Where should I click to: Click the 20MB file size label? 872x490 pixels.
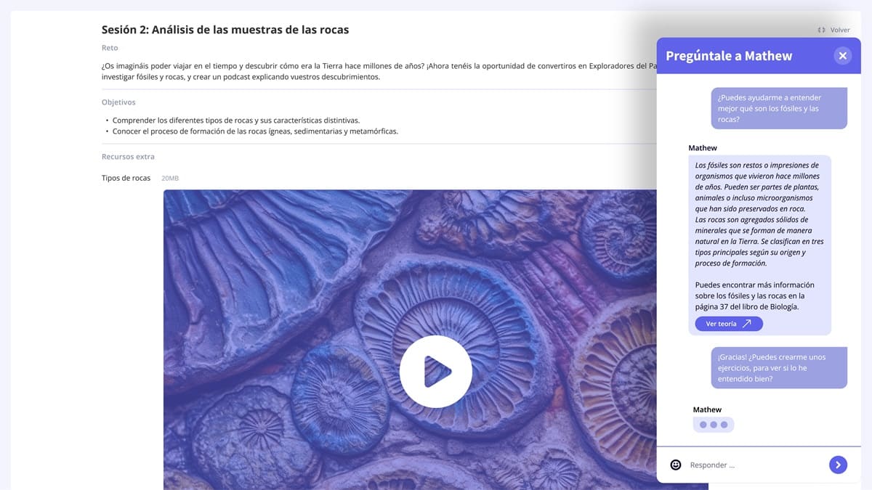point(170,179)
